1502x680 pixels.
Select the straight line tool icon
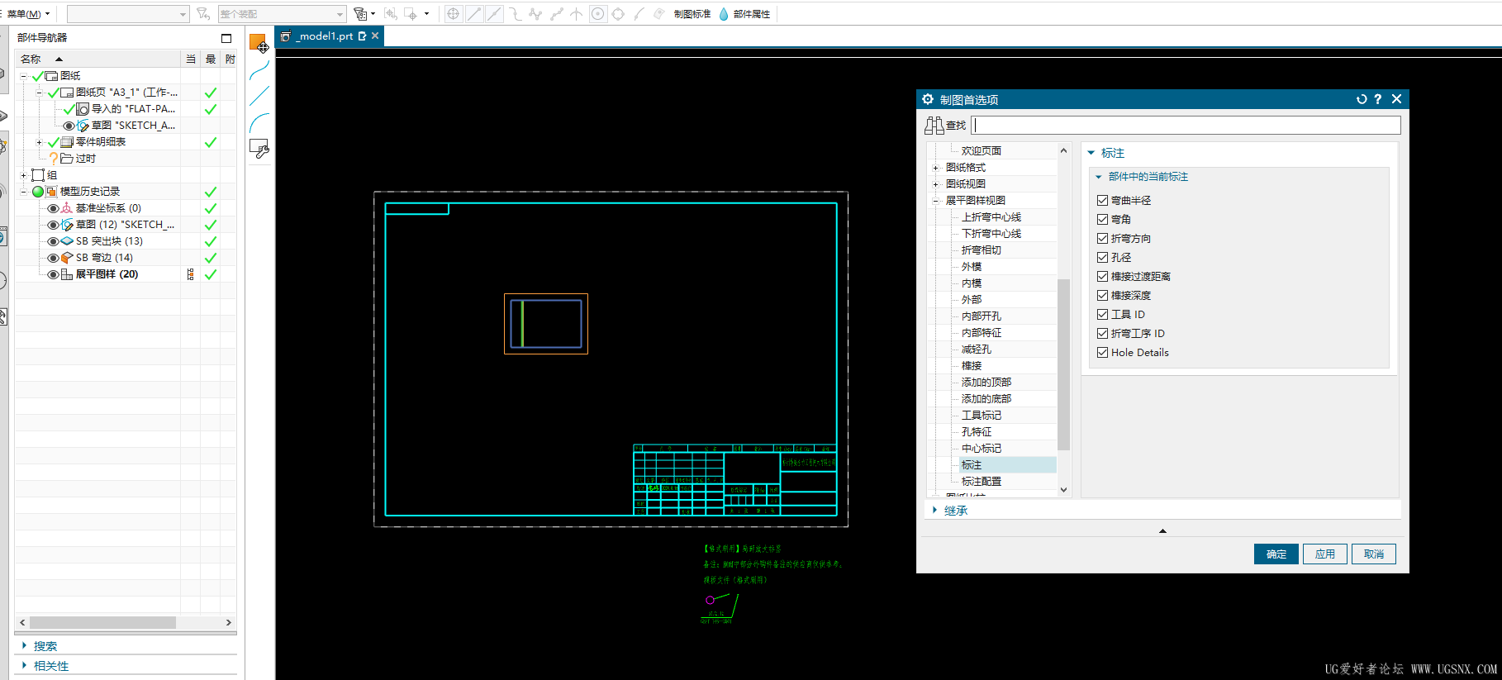coord(259,97)
